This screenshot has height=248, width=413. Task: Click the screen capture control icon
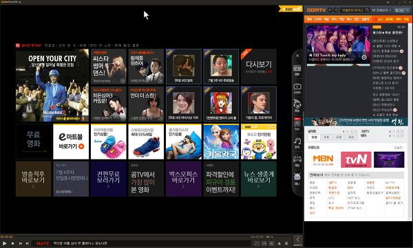point(257,244)
